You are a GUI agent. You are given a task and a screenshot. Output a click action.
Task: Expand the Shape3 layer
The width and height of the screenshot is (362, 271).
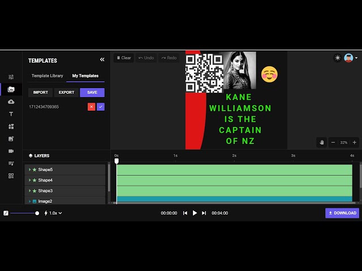coord(30,191)
